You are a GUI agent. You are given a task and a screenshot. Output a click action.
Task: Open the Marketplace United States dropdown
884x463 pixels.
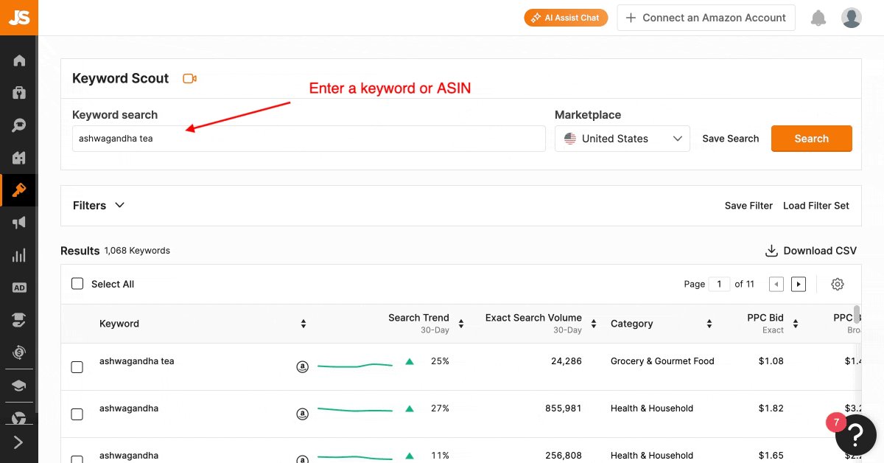click(x=622, y=139)
